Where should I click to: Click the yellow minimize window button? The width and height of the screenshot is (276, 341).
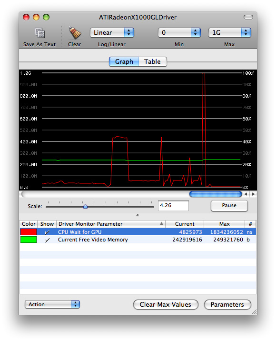36,17
